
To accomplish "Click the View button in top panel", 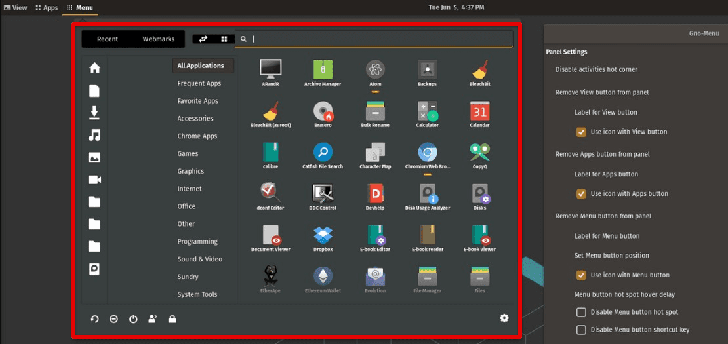I will click(x=15, y=7).
